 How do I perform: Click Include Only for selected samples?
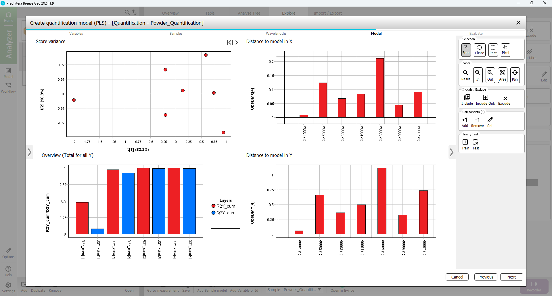click(485, 100)
